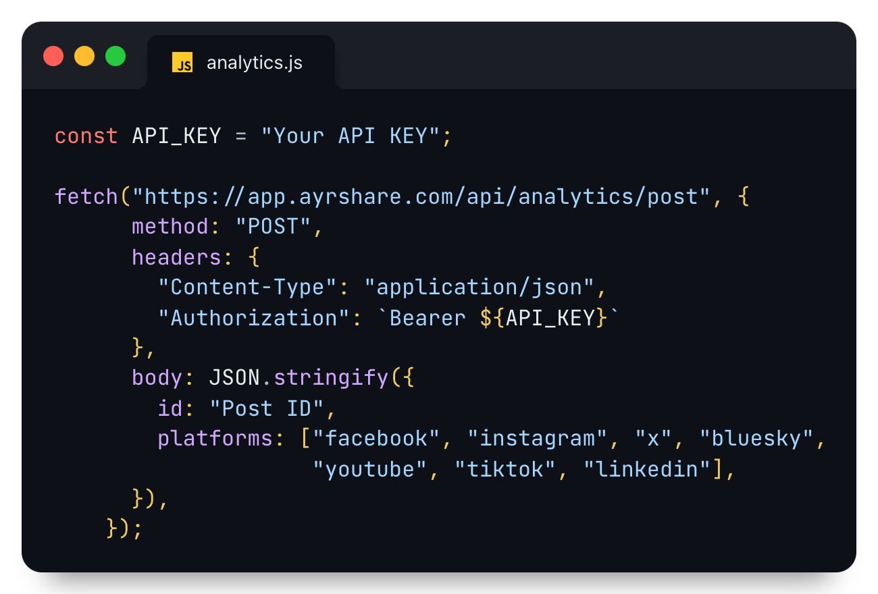Click the ayrshare analytics URL string
The width and height of the screenshot is (878, 594).
pyautogui.click(x=421, y=197)
